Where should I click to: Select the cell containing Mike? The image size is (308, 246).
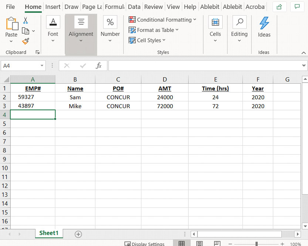click(75, 106)
